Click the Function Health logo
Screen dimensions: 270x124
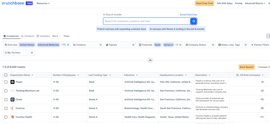[12, 117]
